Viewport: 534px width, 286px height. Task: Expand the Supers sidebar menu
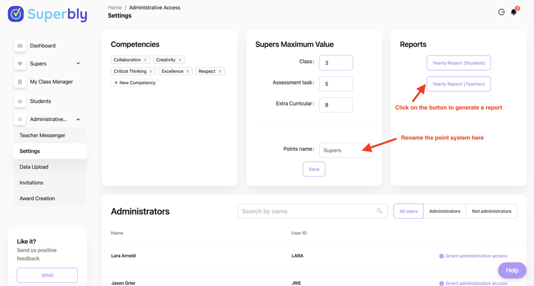tap(78, 64)
